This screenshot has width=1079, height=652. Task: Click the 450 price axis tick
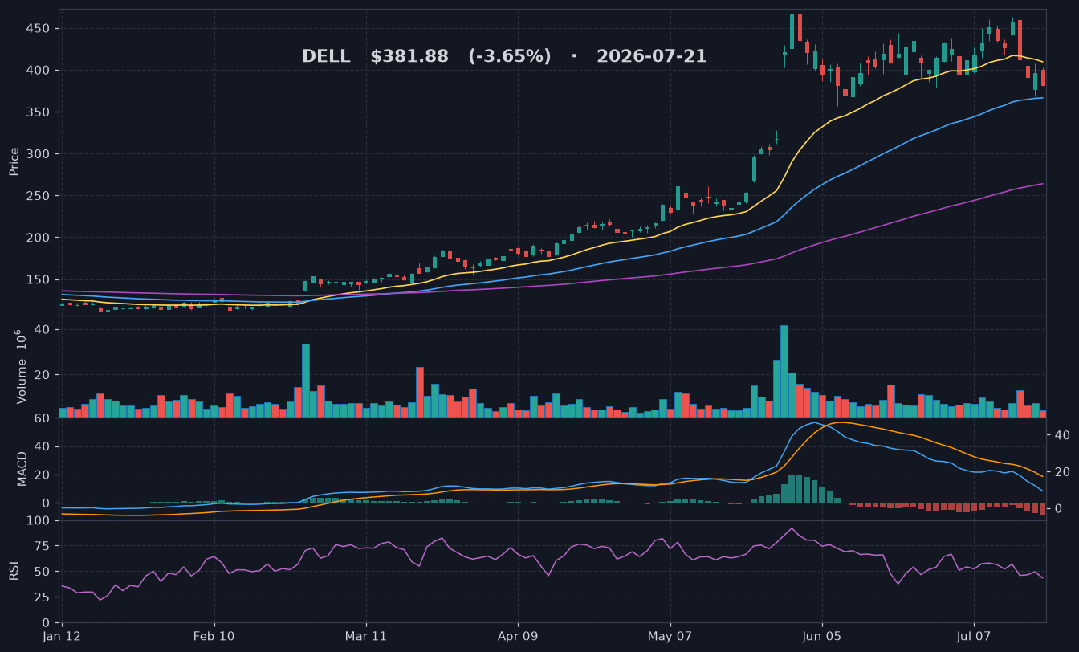pos(39,29)
